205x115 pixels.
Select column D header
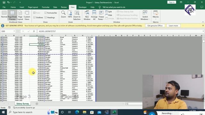click(37, 35)
